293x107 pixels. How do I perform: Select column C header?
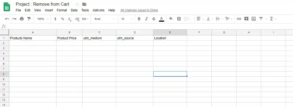click(x=99, y=33)
